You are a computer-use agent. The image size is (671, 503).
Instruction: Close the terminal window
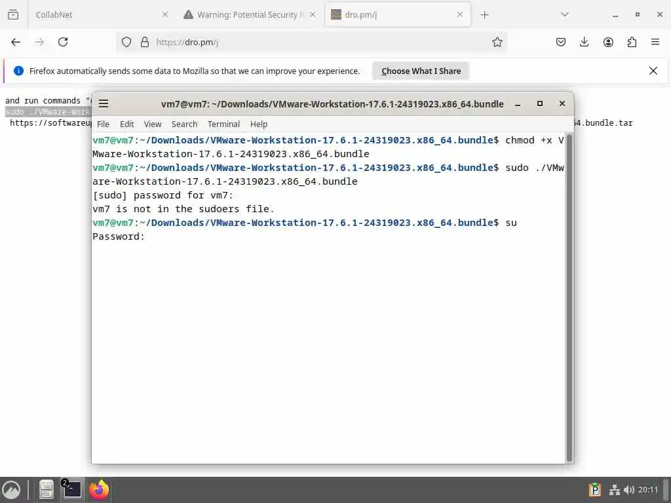click(x=562, y=103)
